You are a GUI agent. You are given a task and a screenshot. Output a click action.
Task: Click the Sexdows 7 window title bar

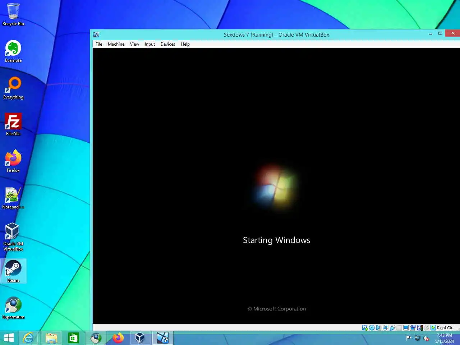pyautogui.click(x=276, y=34)
